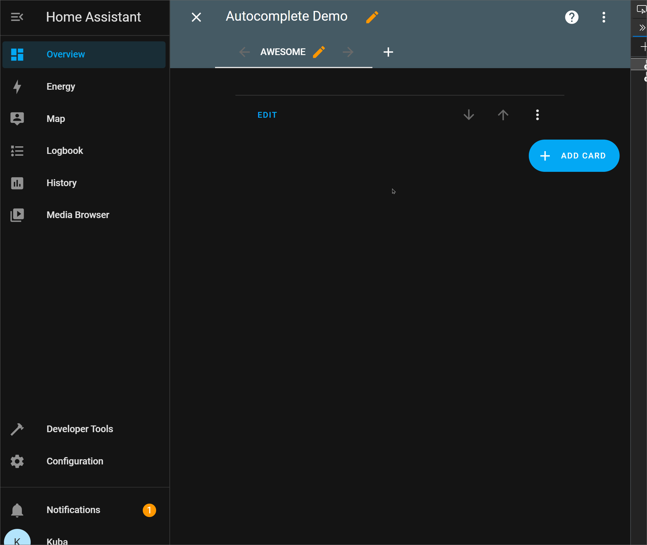Open Developer Tools
This screenshot has height=545, width=647.
[x=80, y=429]
